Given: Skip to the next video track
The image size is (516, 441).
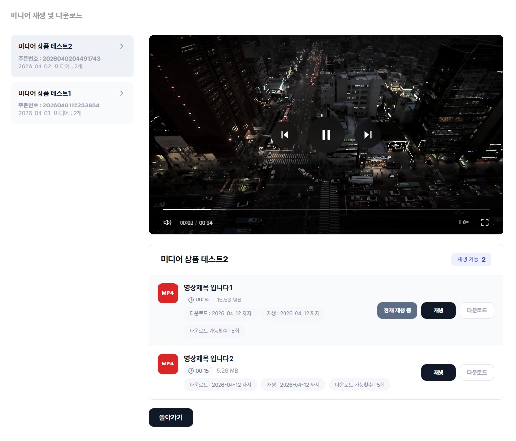Looking at the screenshot, I should pos(368,135).
